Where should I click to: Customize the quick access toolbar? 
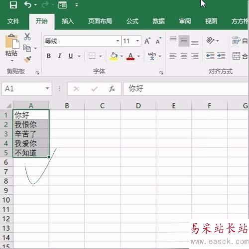[x=77, y=5]
